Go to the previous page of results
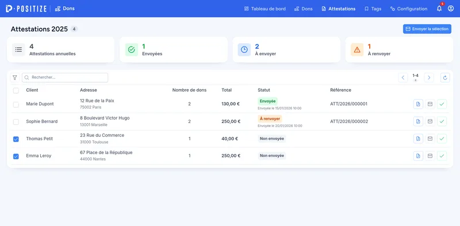The image size is (460, 226). click(x=403, y=78)
